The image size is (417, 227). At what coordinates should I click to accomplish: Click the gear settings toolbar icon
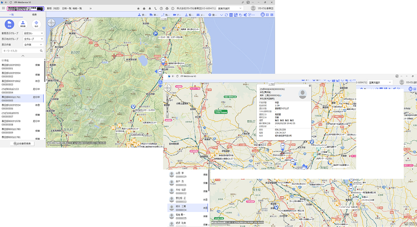click(210, 15)
